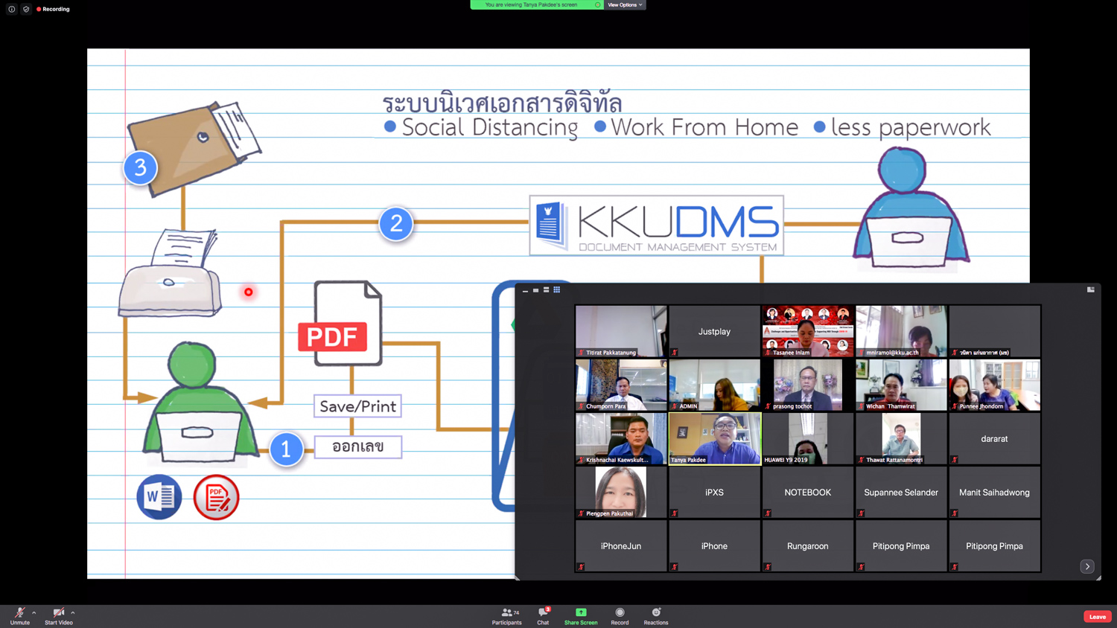Viewport: 1117px width, 628px height.
Task: Select Krishnachai Kaewskult's video tile
Action: (x=621, y=438)
